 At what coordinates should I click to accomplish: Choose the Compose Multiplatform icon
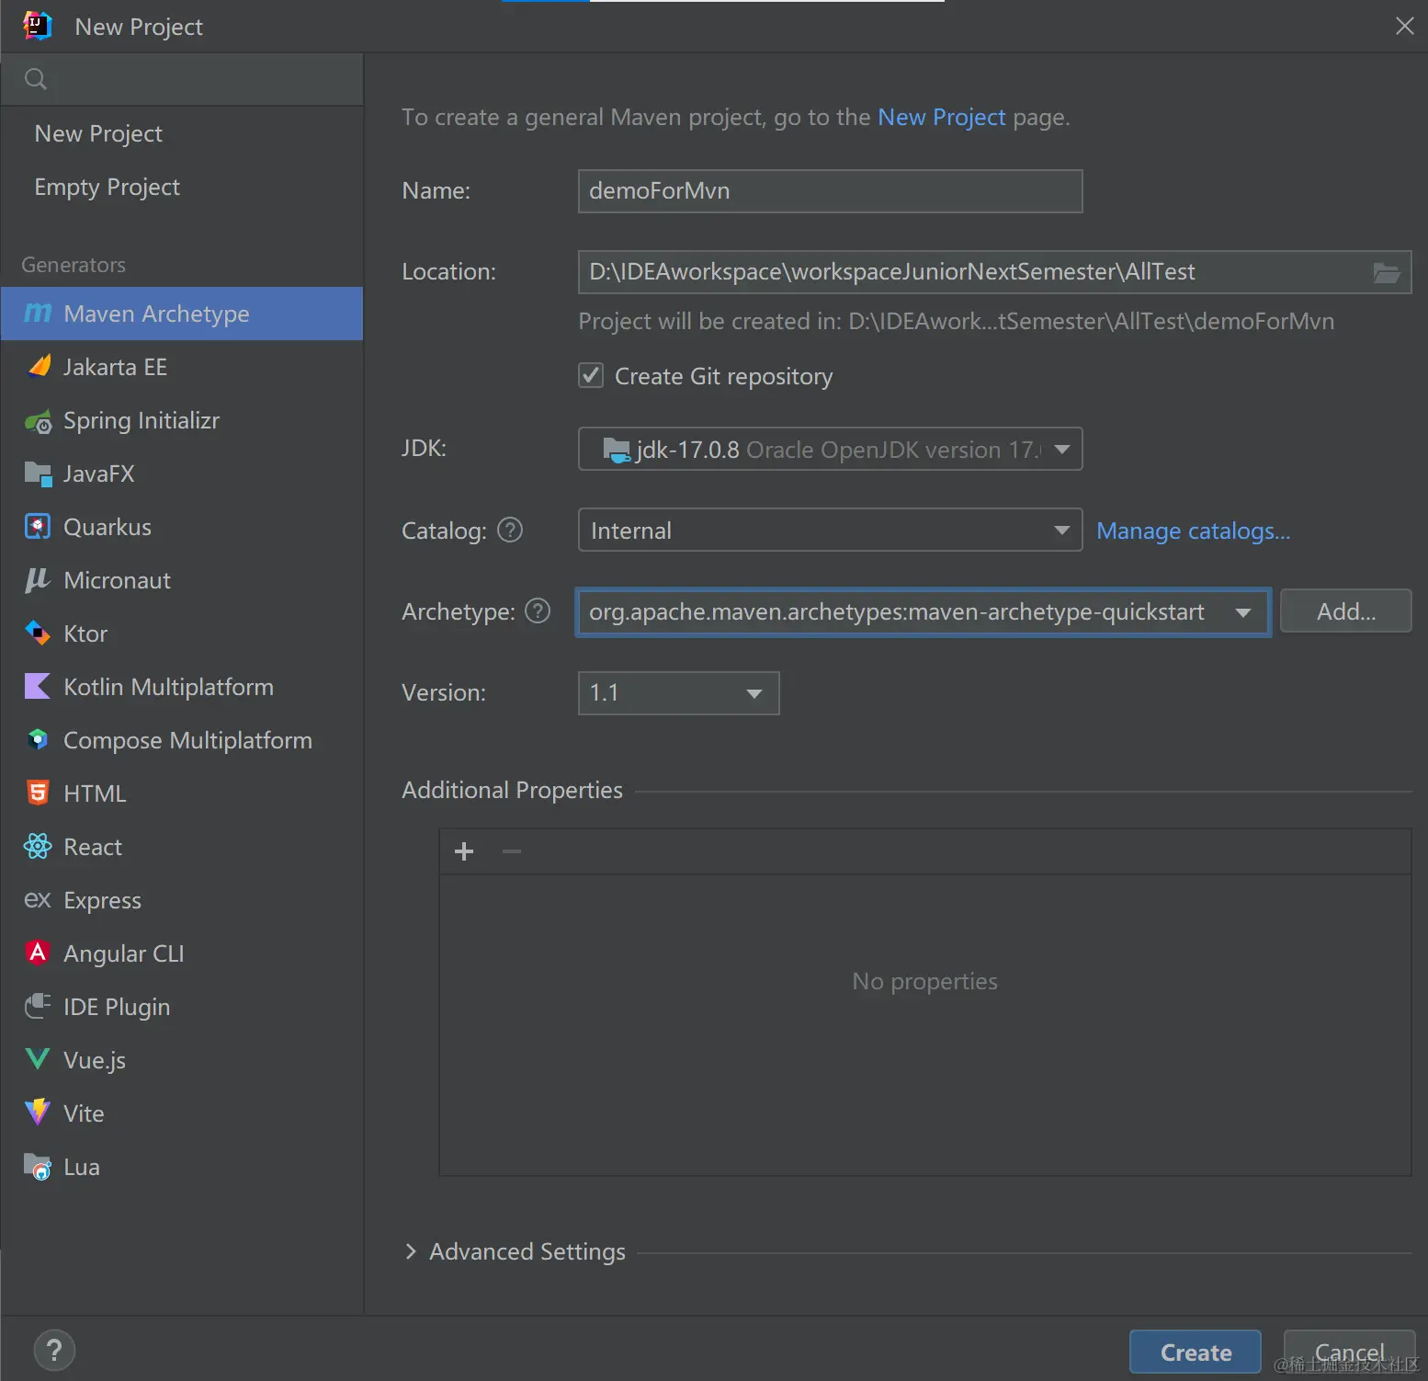tap(38, 740)
